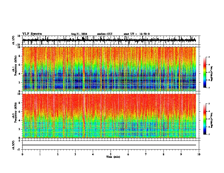This screenshot has height=173, width=224.
Task: Select the "start UT = 16:50:0" text
Action: tap(137, 34)
